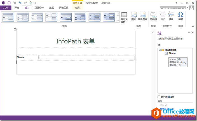The height and width of the screenshot is (121, 197).
Task: Insert a hyperlink with 超链接 icon
Action: (x=153, y=16)
